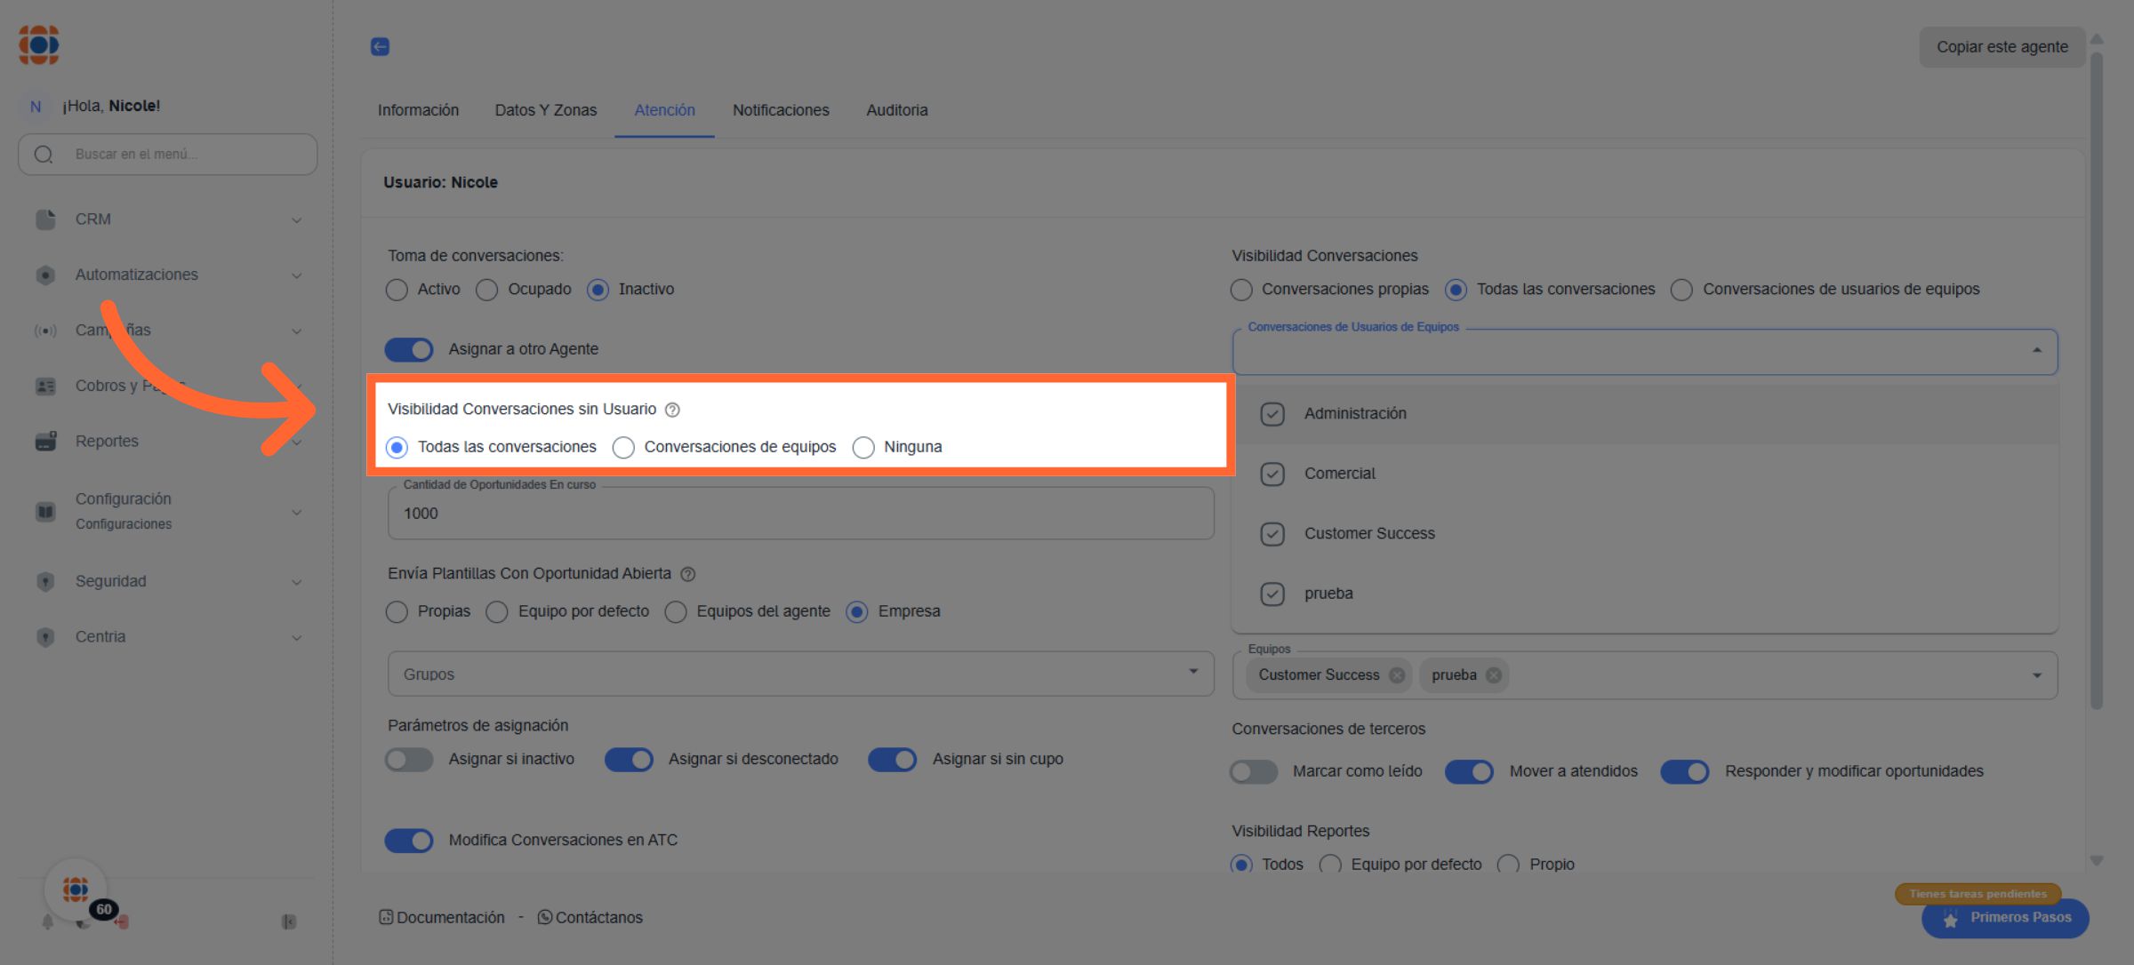
Task: Toggle the Asignar a otro Agente switch
Action: (x=409, y=349)
